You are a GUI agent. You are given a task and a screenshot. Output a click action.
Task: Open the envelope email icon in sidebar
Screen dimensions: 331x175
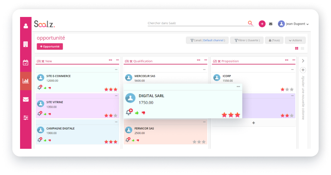(26, 99)
